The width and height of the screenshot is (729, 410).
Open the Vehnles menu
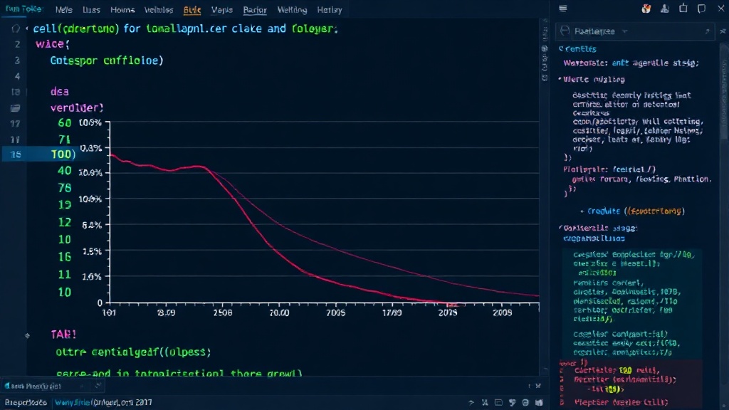[159, 10]
